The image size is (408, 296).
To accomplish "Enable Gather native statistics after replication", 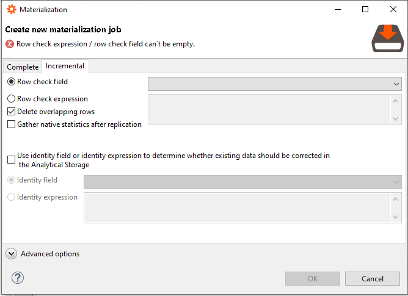I will click(x=11, y=125).
